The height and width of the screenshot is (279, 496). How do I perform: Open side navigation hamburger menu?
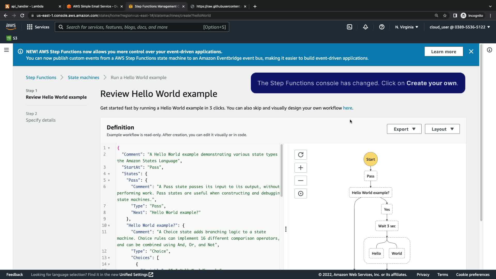[6, 50]
